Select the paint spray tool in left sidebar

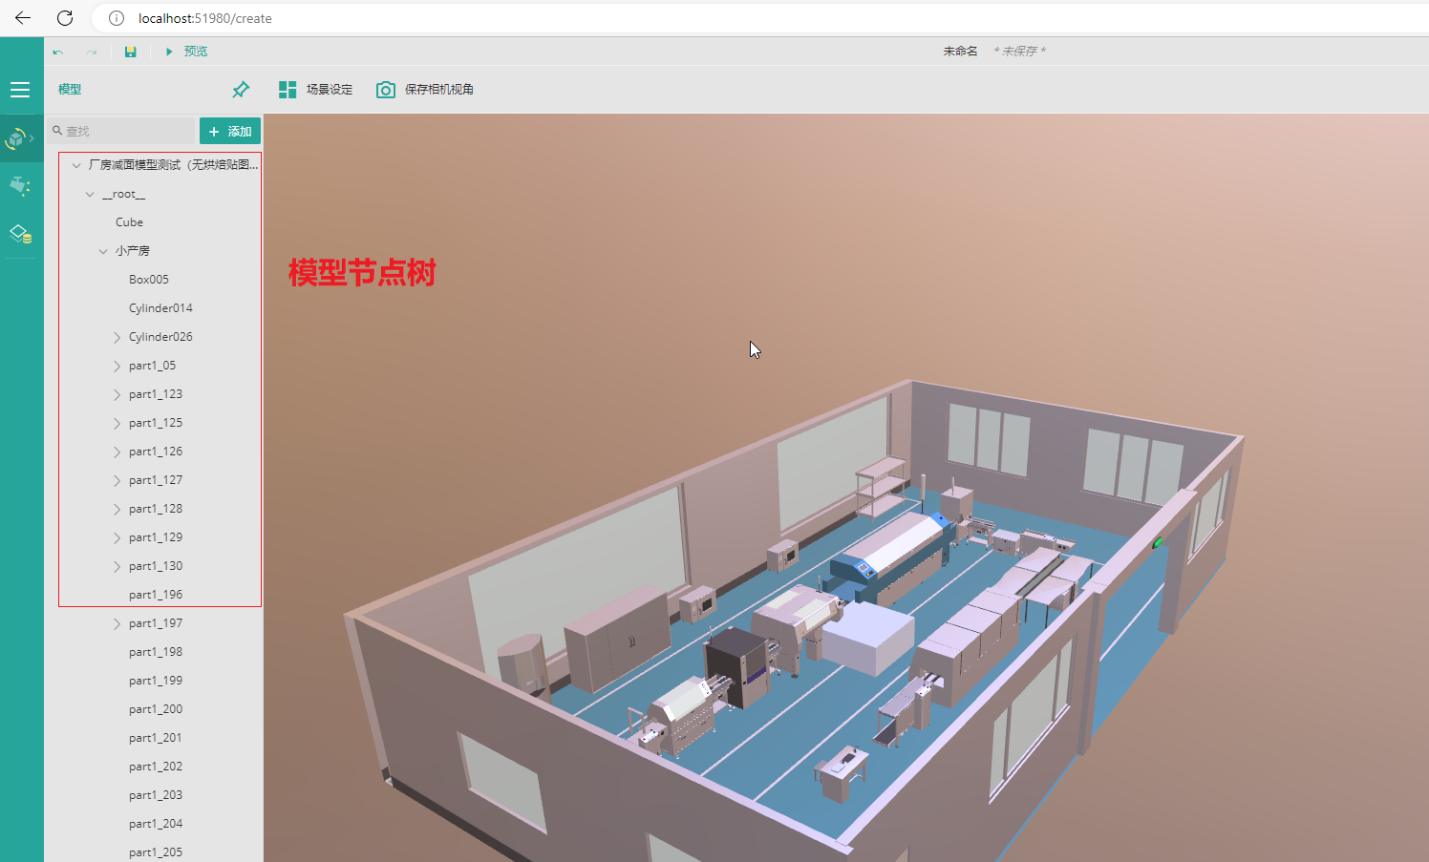click(x=20, y=185)
